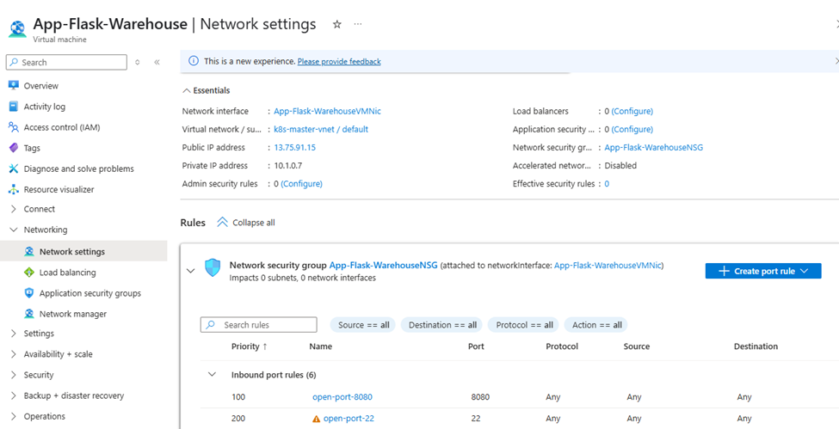Viewport: 839px width, 429px height.
Task: Open the Create port rule dropdown
Action: coord(763,271)
